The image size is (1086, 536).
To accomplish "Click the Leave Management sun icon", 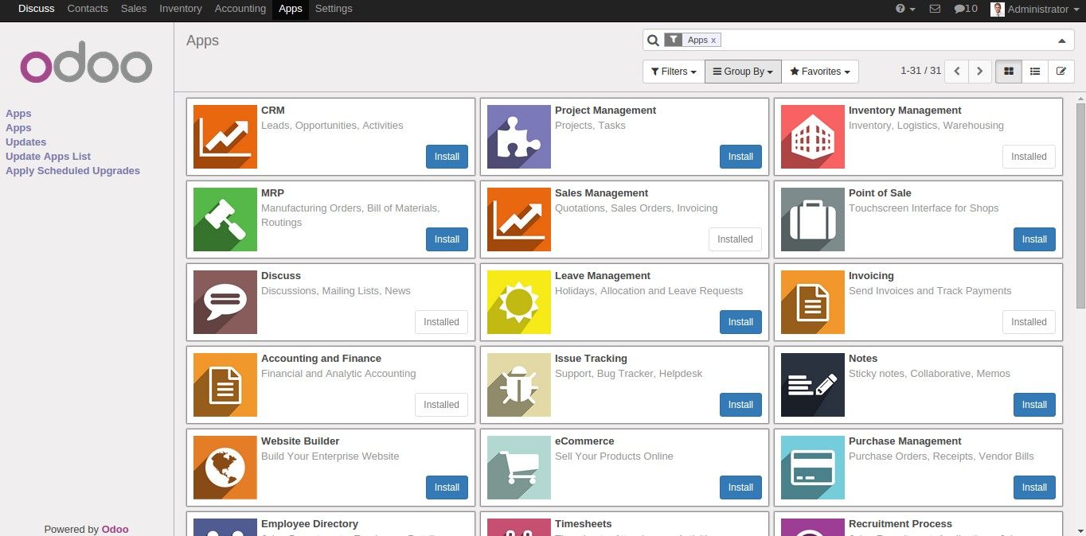I will pos(519,302).
